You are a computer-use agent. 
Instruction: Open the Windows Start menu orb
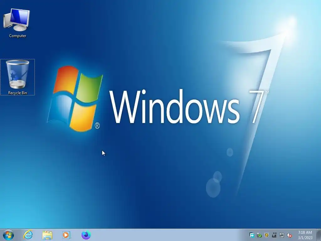pyautogui.click(x=8, y=235)
